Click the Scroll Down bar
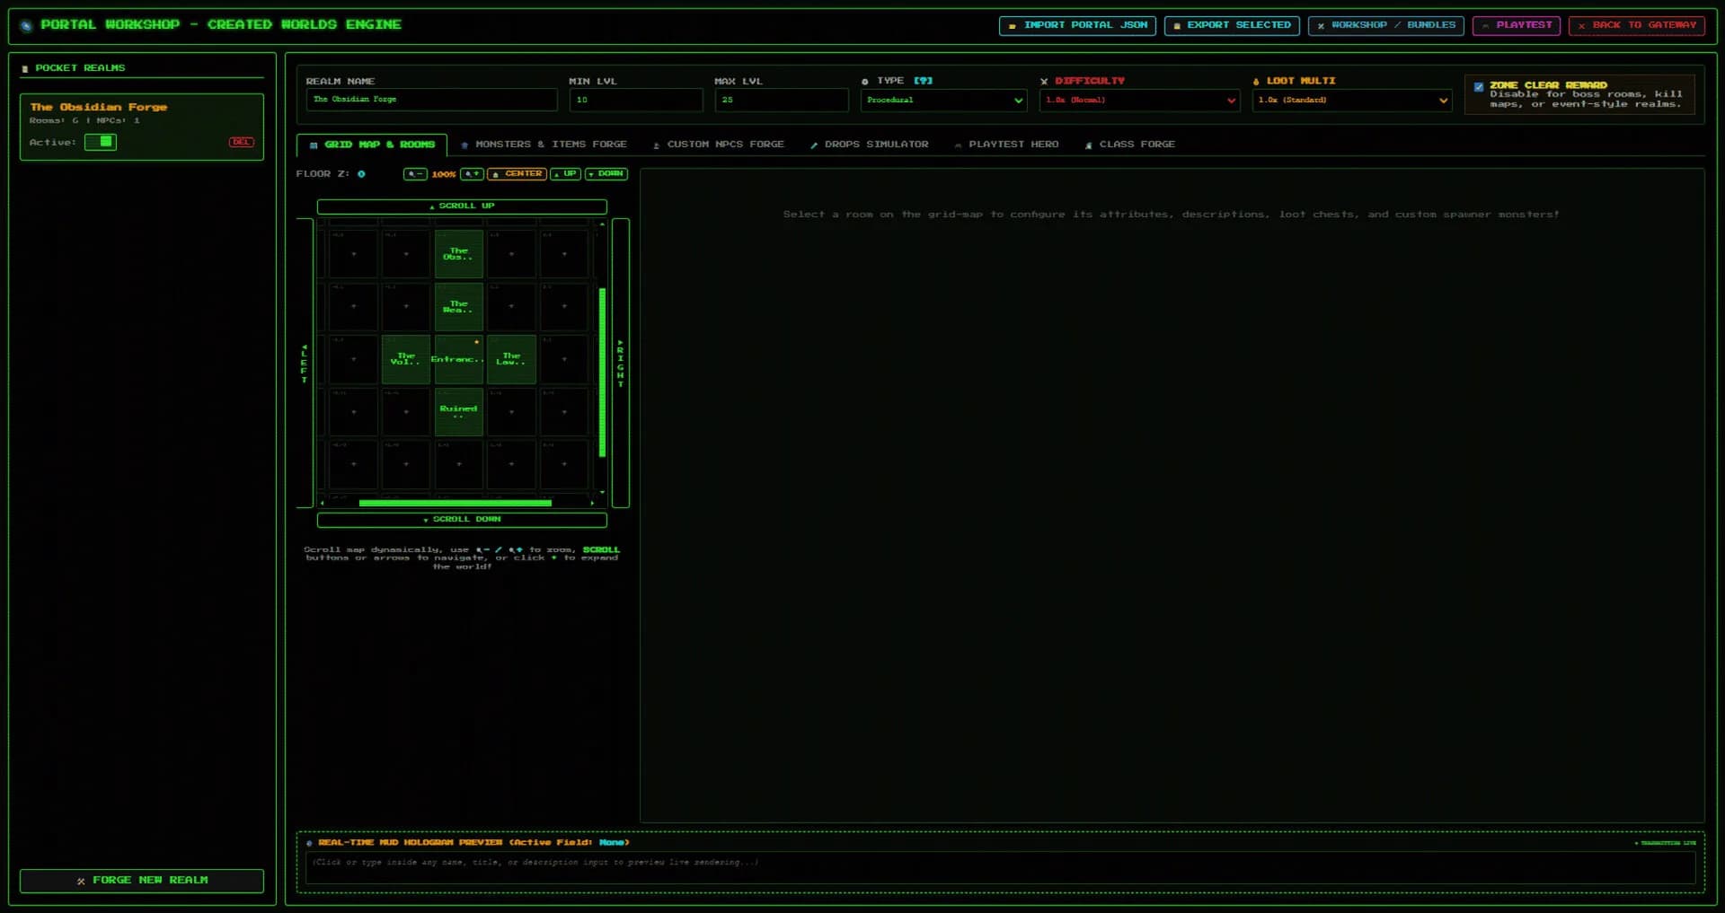This screenshot has width=1725, height=913. tap(462, 520)
